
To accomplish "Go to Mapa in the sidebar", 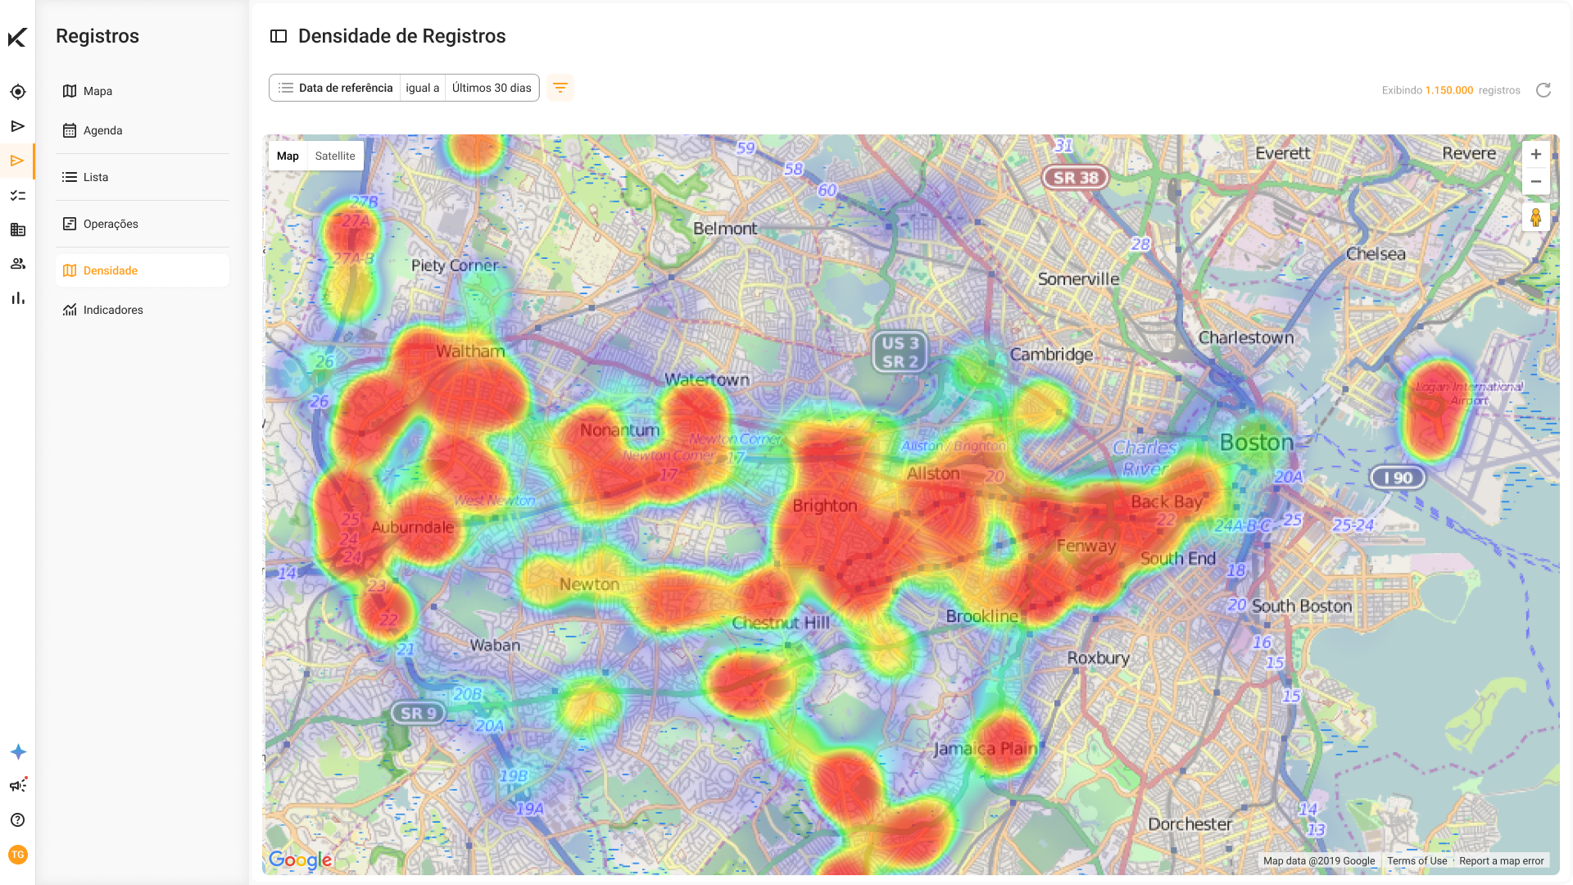I will point(143,91).
